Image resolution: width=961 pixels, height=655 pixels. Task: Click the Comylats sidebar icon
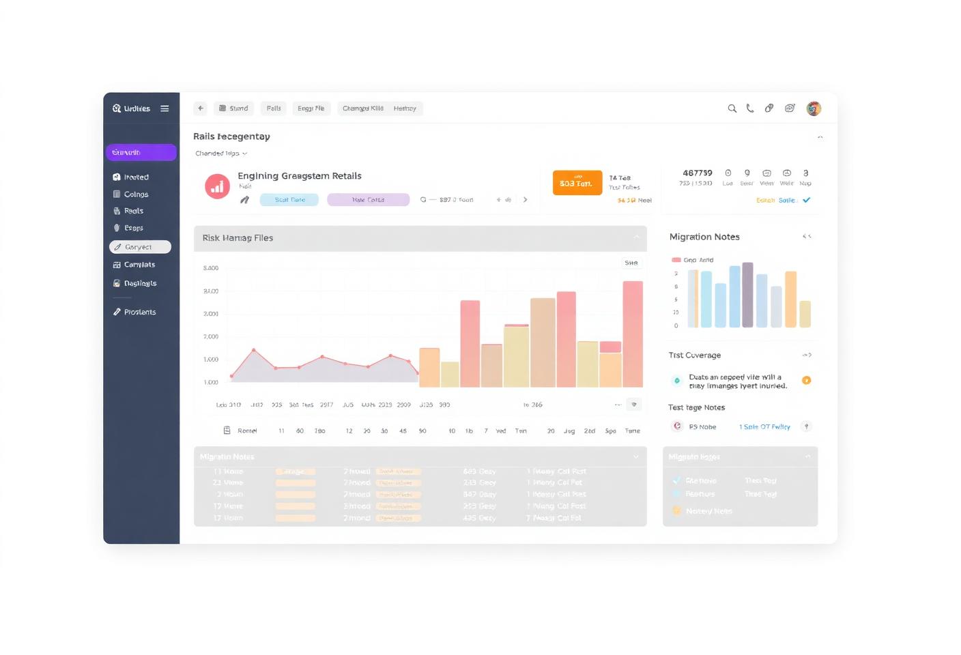click(x=117, y=265)
